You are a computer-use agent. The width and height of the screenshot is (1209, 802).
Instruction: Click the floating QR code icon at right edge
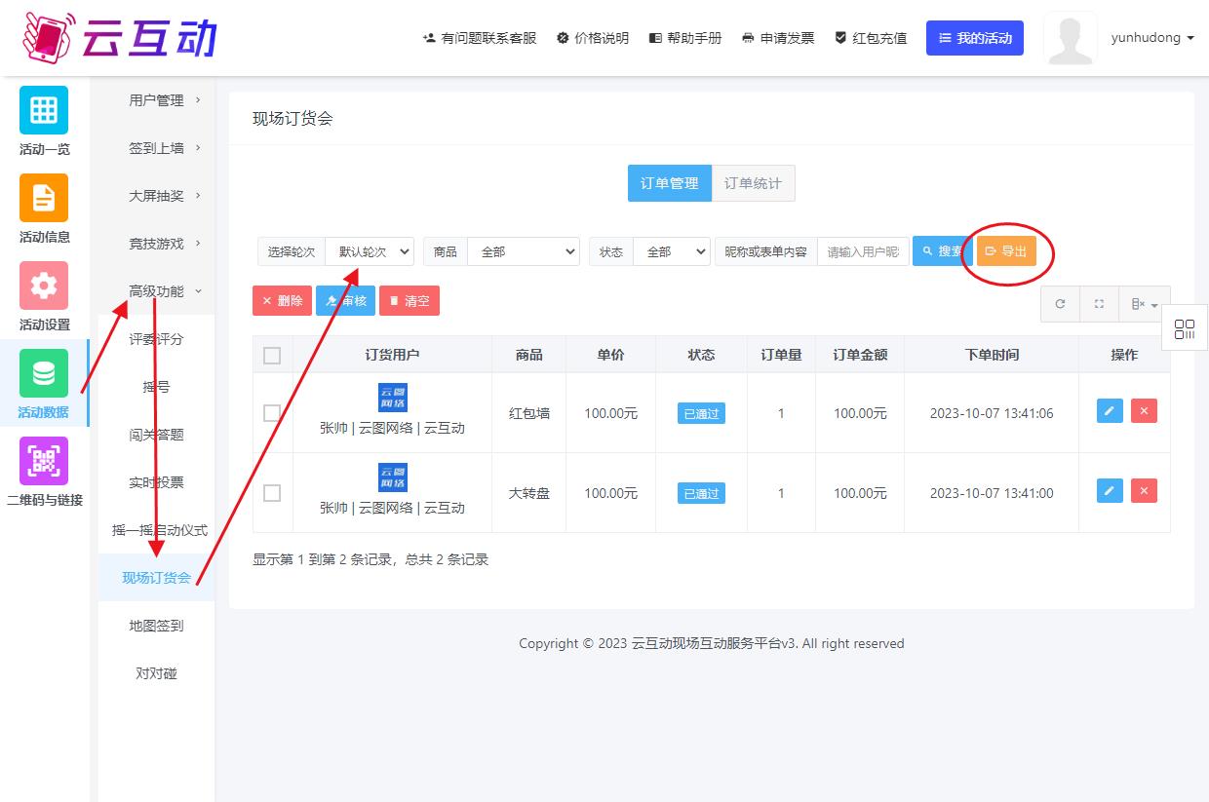point(1185,329)
